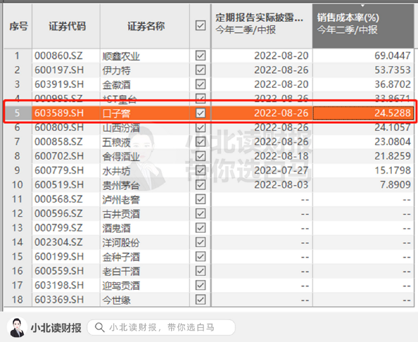
Task: Click the search magnifier icon
Action: [x=100, y=327]
